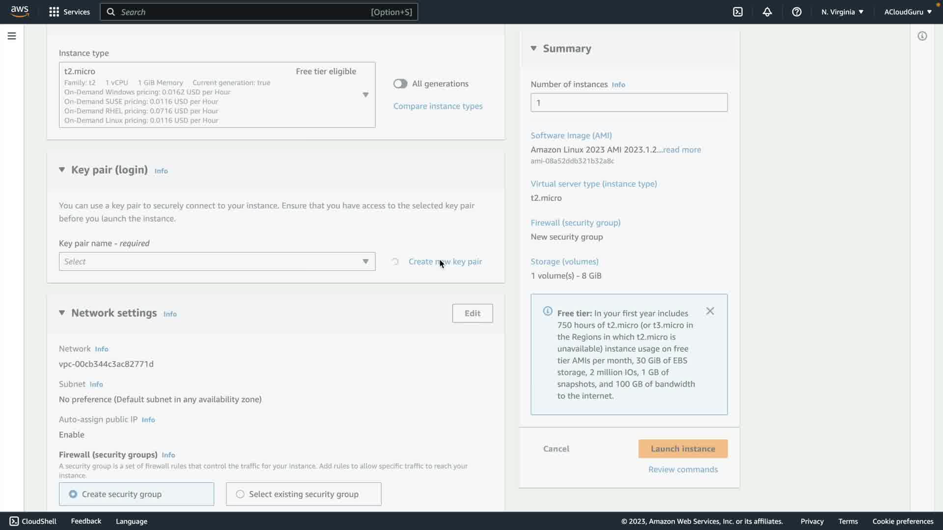Choose Select existing security group option

tap(240, 494)
